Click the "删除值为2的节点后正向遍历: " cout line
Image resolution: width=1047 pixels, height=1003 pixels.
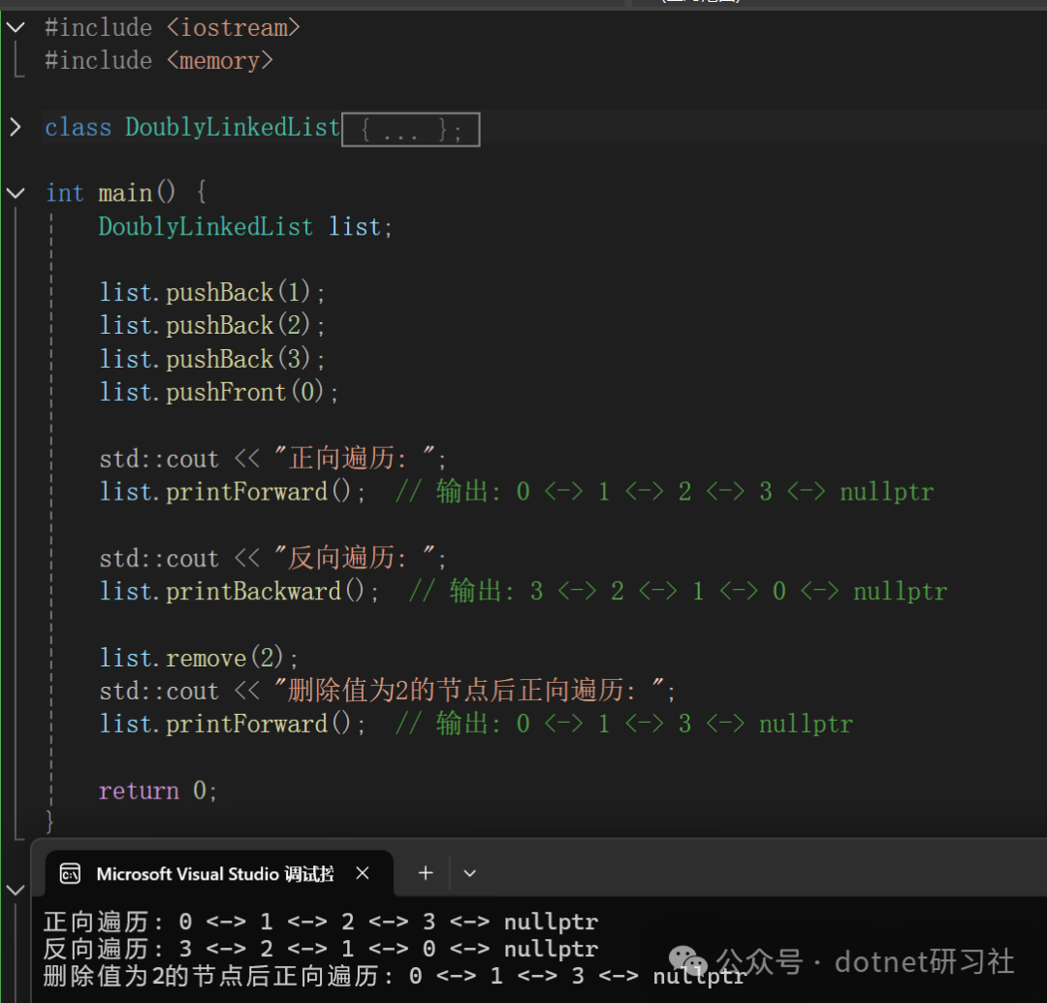tap(387, 691)
